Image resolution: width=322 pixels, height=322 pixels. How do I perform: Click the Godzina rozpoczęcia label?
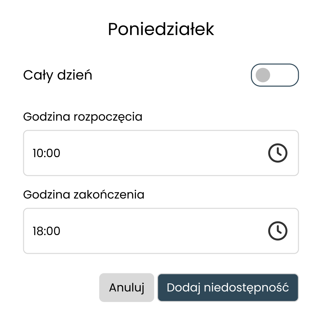coord(83,117)
